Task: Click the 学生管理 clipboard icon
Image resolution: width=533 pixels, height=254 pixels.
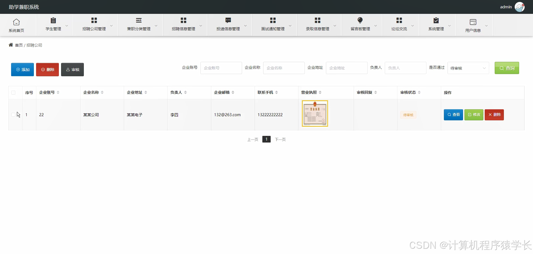Action: click(x=53, y=20)
